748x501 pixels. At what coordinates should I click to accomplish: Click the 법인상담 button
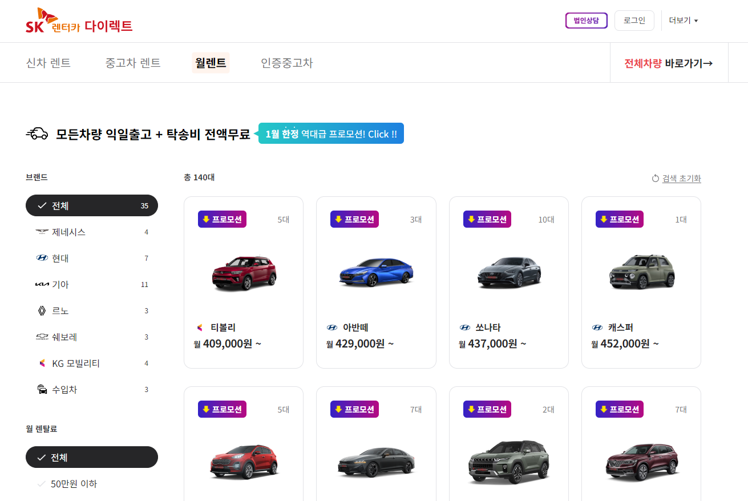pyautogui.click(x=587, y=21)
